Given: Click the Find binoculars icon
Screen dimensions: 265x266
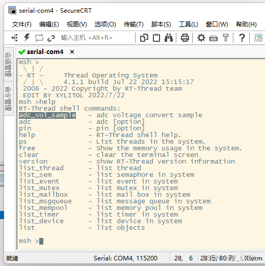Looking at the screenshot, I should coord(169,38).
